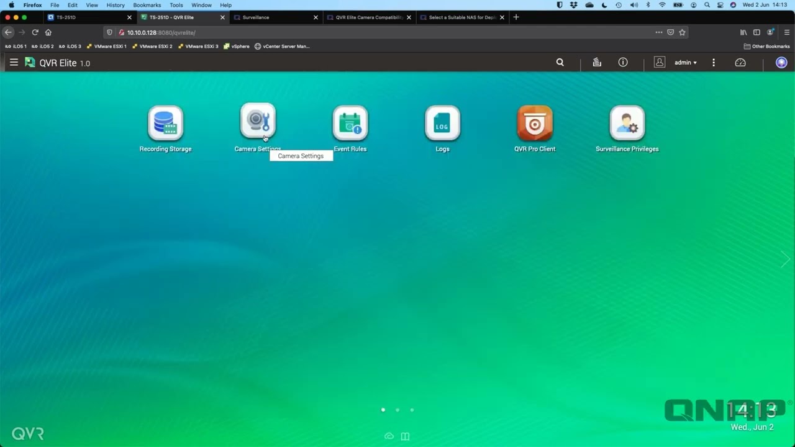Close the TS-251D - QVR Elite tab

tap(223, 17)
